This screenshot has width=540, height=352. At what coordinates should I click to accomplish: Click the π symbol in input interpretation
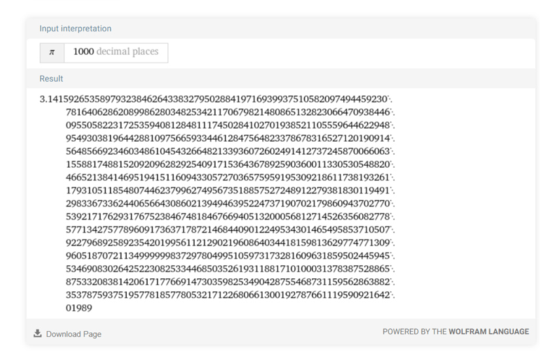point(52,52)
